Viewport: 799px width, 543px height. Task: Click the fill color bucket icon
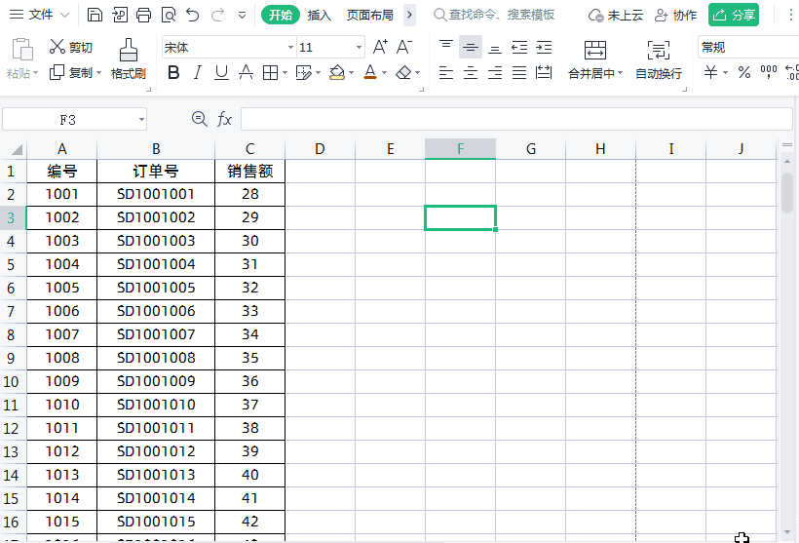337,73
